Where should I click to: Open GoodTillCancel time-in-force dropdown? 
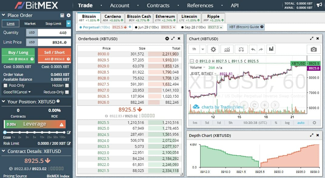tap(17, 92)
